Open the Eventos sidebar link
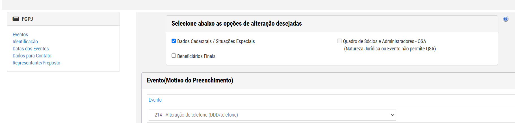The image size is (515, 123). click(x=20, y=35)
